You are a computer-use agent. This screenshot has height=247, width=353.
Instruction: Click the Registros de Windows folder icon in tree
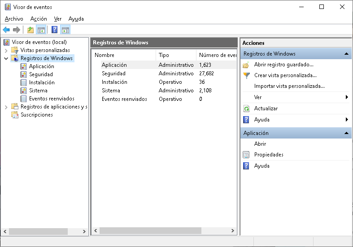click(15, 58)
